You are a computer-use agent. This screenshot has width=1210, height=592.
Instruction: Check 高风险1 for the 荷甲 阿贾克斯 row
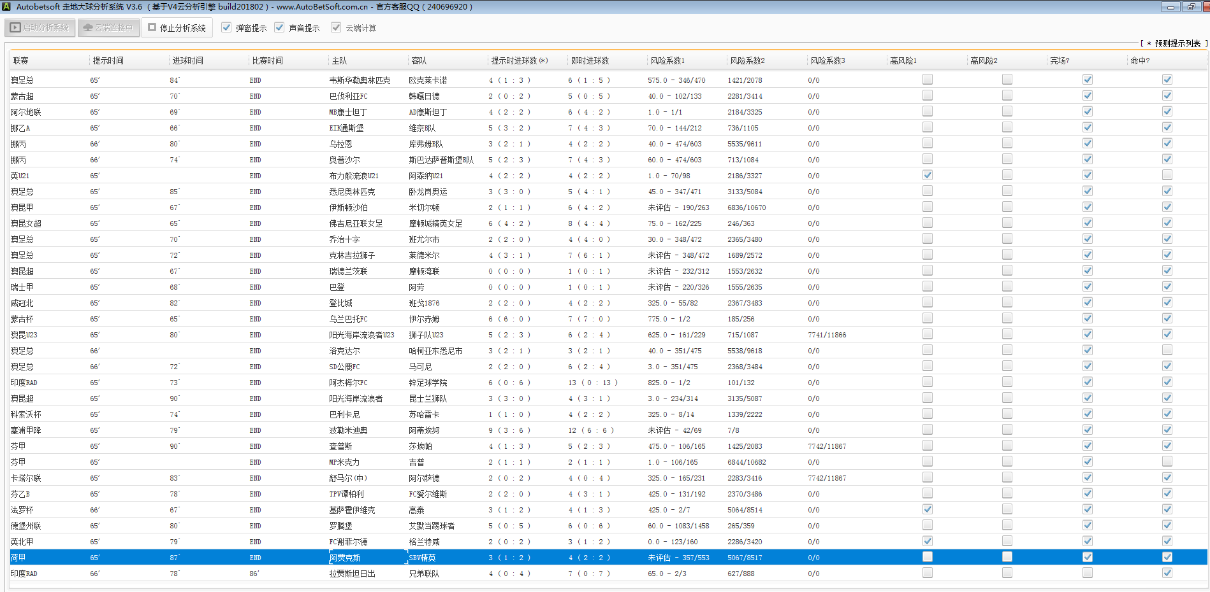tap(928, 557)
